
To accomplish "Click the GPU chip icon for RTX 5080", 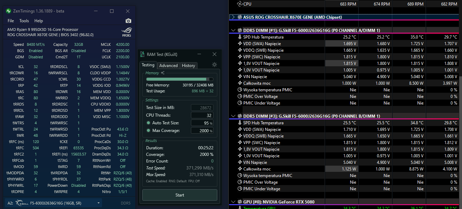I will 240,202.
